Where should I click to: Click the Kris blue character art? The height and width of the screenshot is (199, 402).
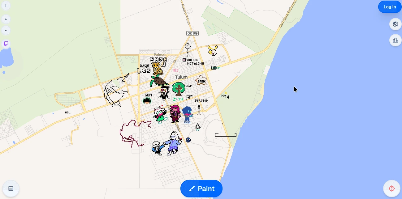coord(187,115)
